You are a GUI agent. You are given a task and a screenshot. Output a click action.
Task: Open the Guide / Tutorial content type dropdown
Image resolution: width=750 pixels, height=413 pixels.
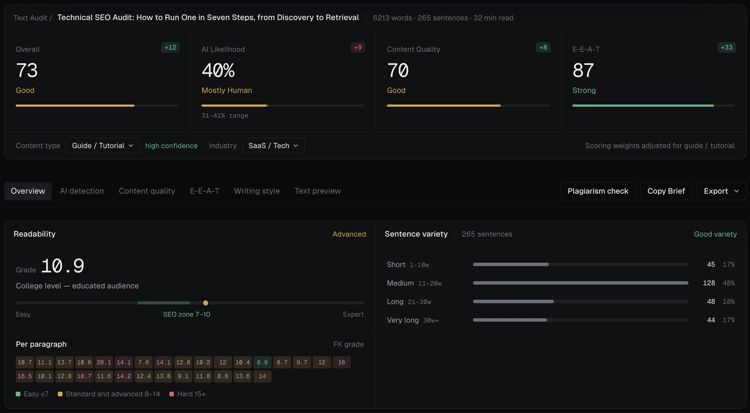click(102, 146)
